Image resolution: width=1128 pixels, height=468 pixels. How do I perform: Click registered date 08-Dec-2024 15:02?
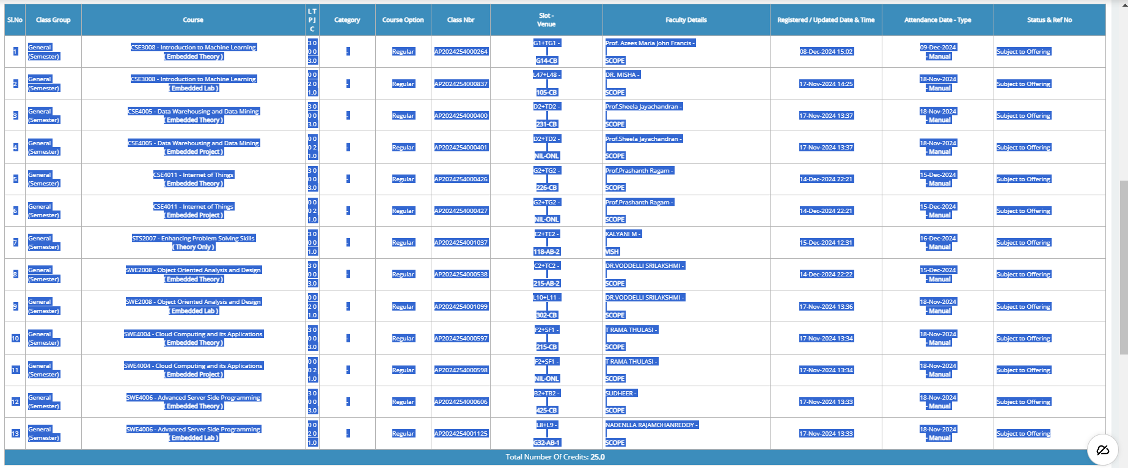(x=826, y=52)
